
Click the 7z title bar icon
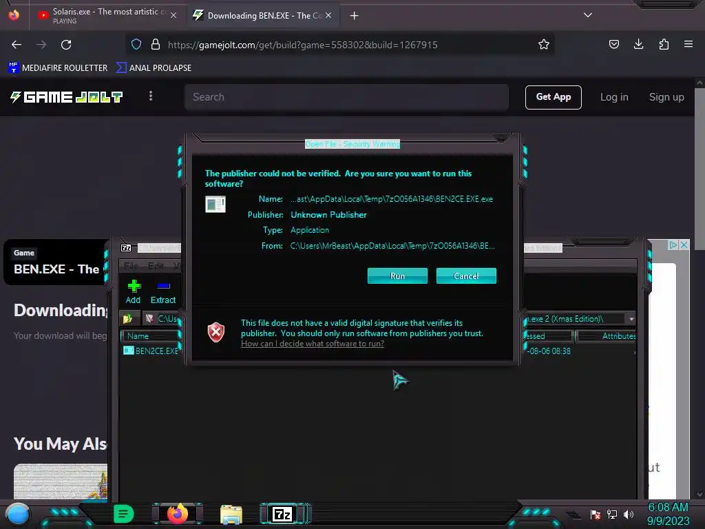[126, 248]
